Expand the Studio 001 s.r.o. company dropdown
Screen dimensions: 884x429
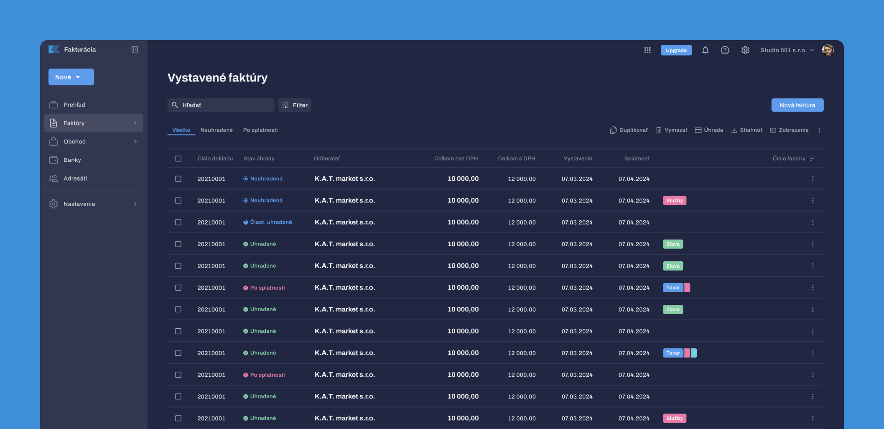(x=787, y=50)
